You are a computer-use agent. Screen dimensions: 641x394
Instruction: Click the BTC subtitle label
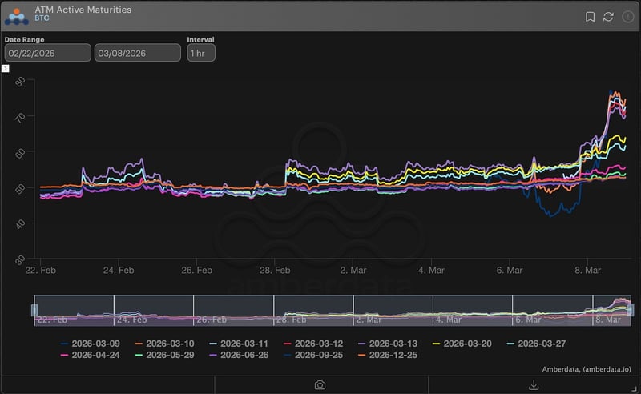pos(42,18)
